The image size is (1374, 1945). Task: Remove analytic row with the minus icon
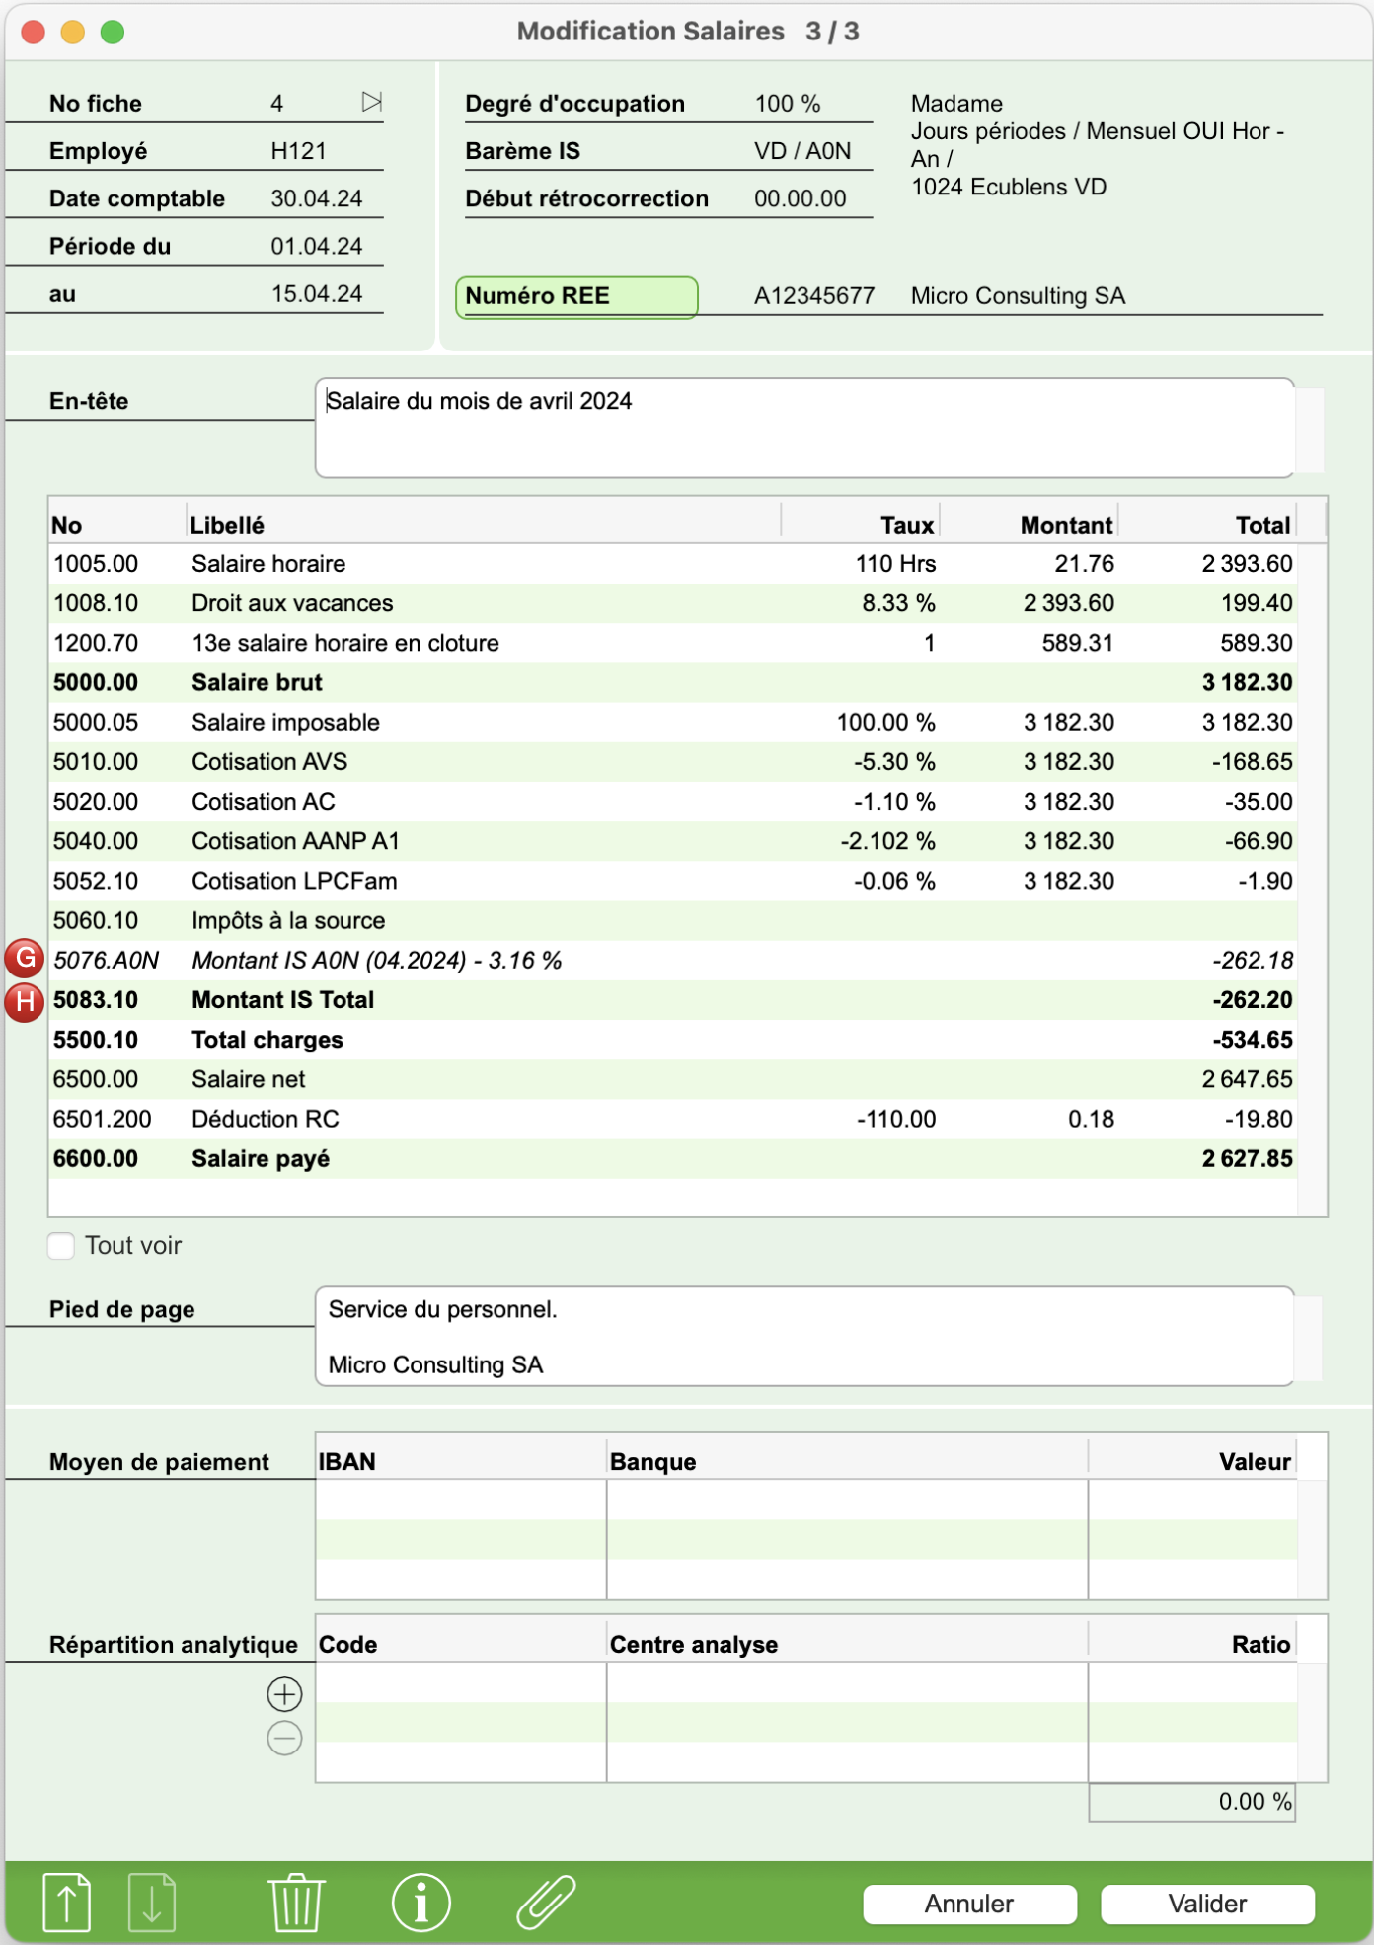point(284,1738)
